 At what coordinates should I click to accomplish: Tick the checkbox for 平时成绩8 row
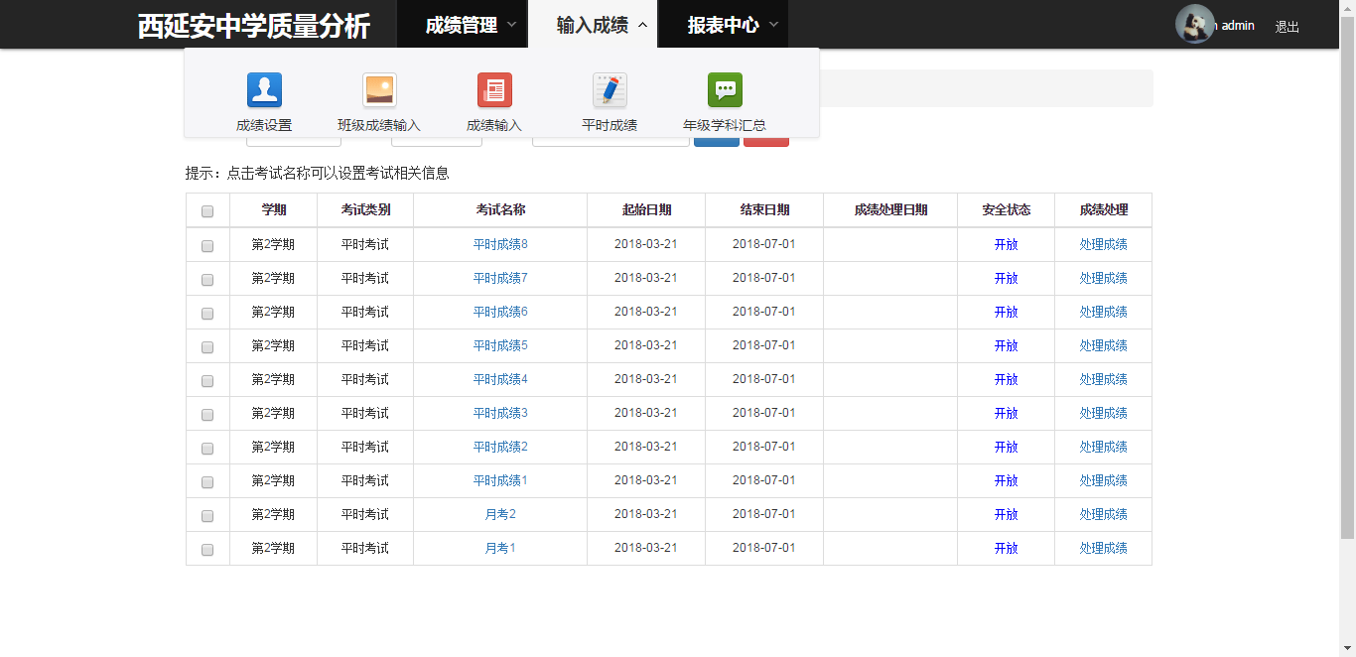(207, 246)
